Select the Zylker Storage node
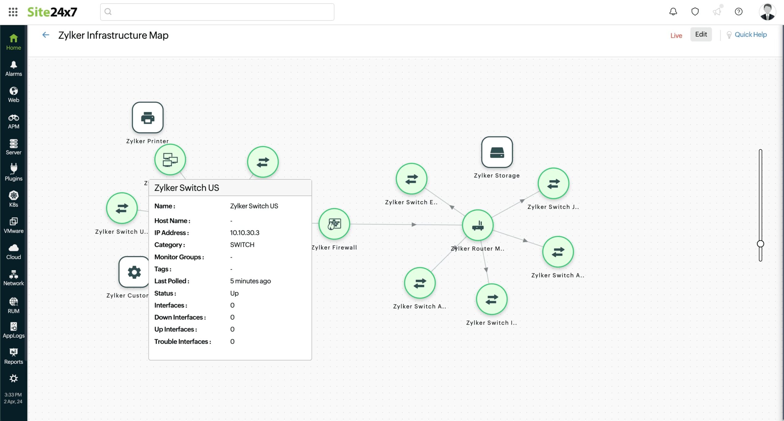 [x=497, y=152]
